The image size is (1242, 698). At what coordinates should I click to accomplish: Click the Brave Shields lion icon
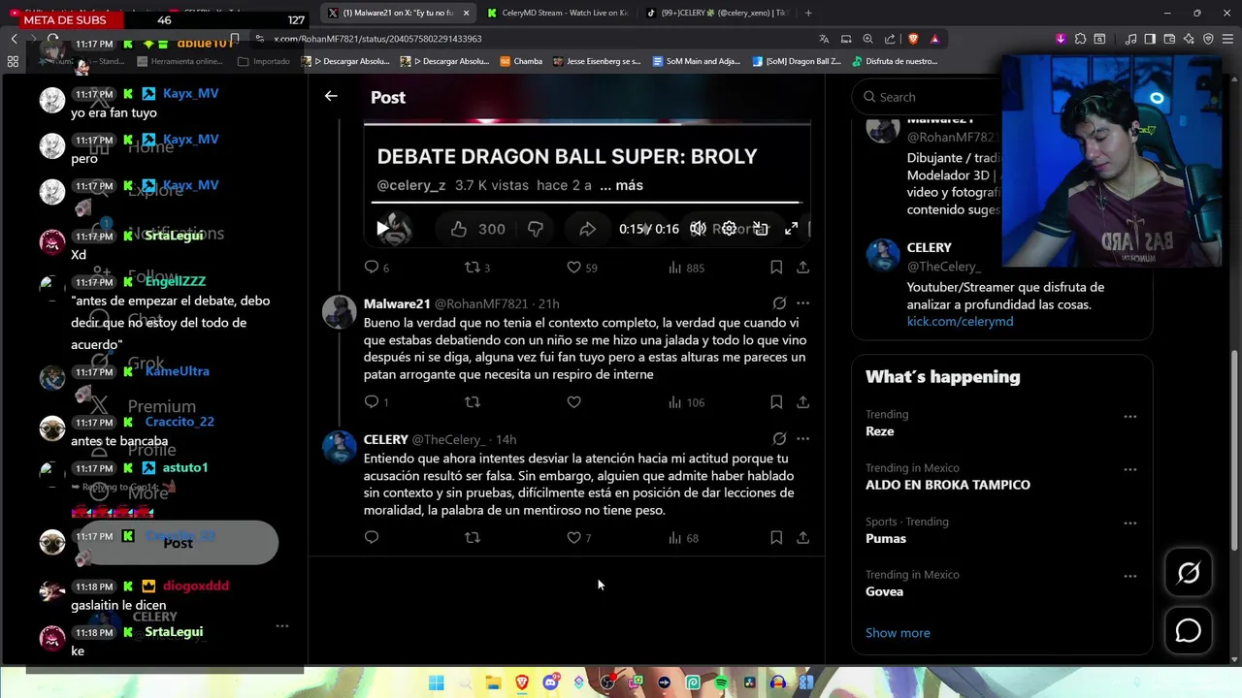point(913,39)
